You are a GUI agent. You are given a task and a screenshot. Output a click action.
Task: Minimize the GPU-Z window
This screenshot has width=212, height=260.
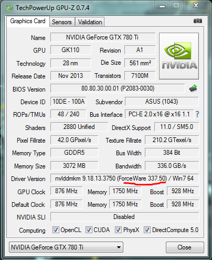(162, 6)
